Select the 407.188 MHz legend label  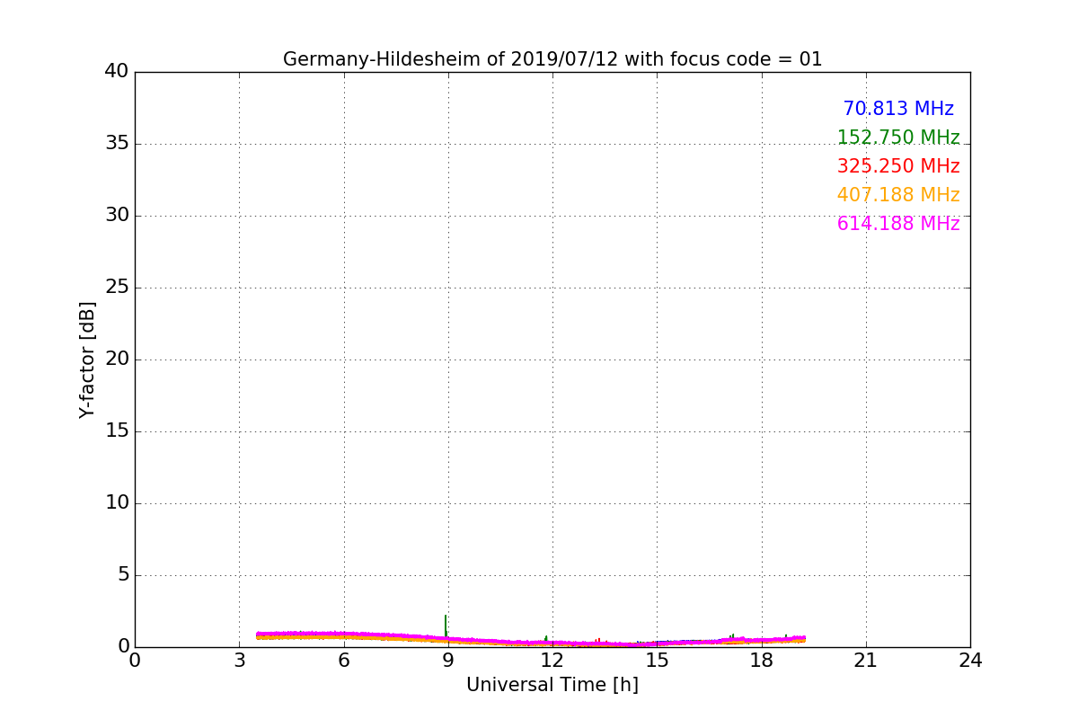(898, 195)
